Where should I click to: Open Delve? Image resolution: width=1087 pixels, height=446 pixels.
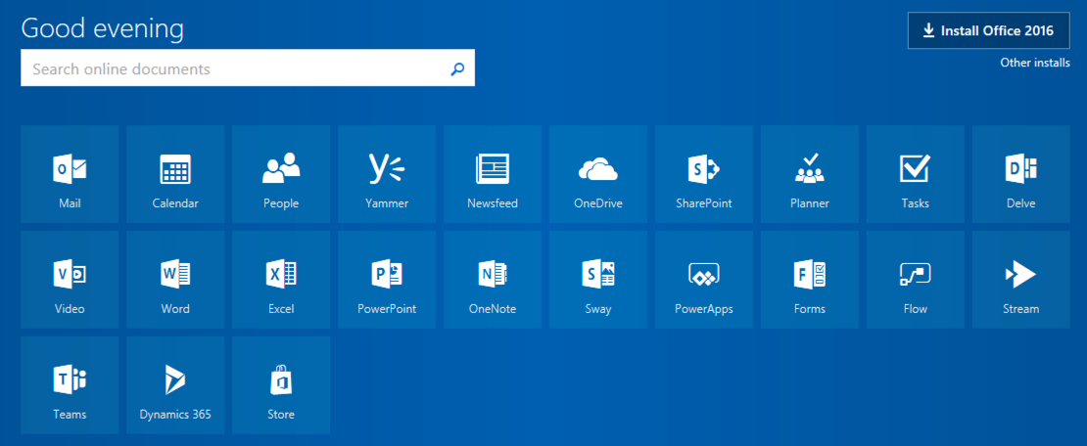point(1021,174)
